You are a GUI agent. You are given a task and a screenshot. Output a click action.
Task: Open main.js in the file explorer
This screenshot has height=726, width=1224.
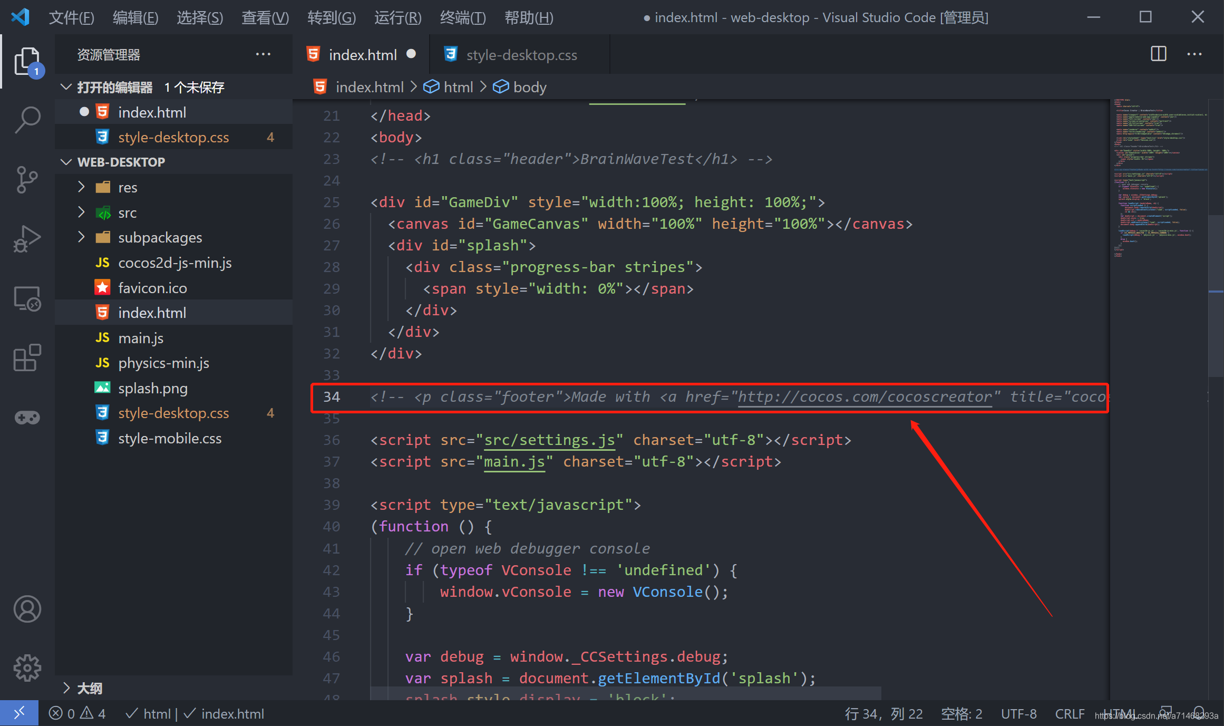pos(140,338)
